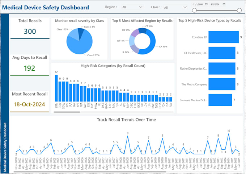Image resolution: width=246 pixels, height=174 pixels.
Task: Click the High-Risk Categories horizontal scrollbar
Action: click(x=67, y=112)
